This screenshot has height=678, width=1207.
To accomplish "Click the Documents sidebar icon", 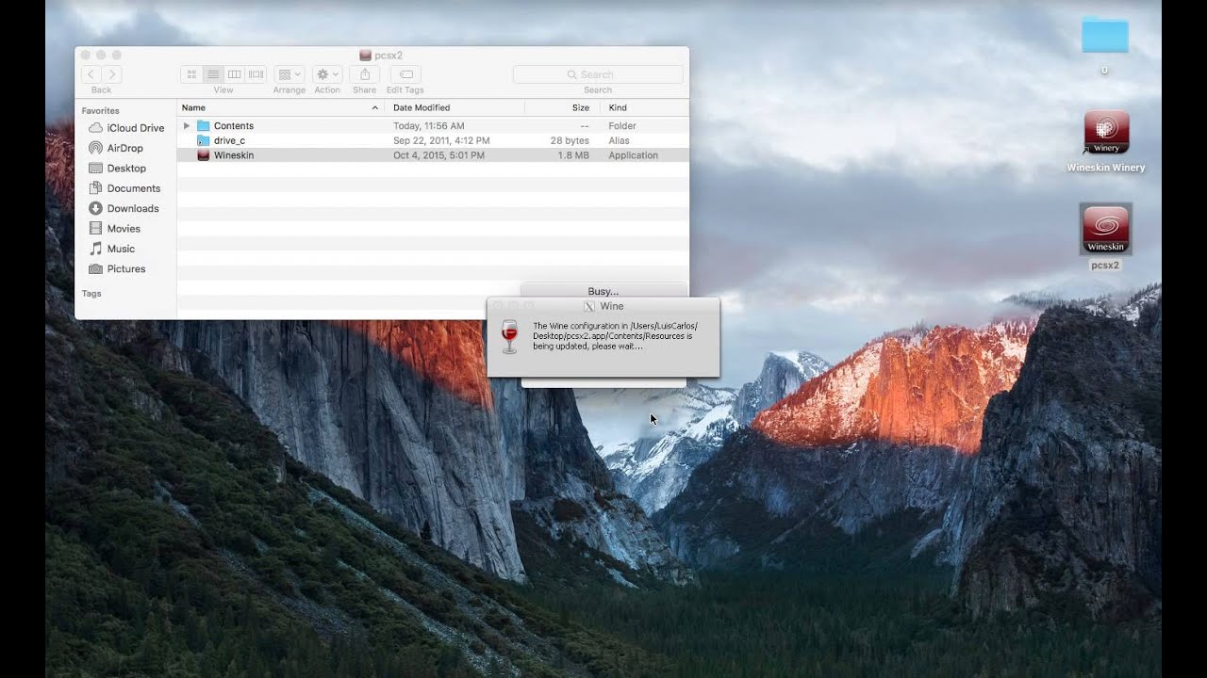I will point(95,188).
